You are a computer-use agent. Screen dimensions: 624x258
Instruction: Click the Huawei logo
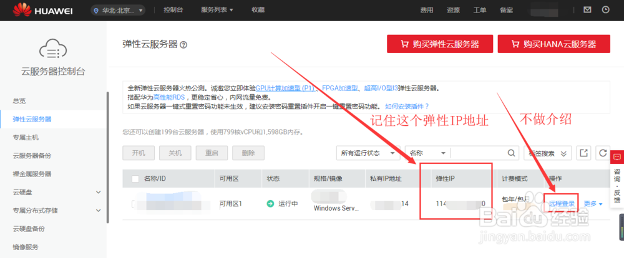tap(42, 11)
